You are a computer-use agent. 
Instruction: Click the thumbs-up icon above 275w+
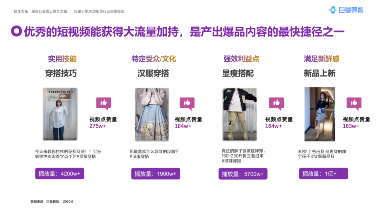click(x=104, y=104)
